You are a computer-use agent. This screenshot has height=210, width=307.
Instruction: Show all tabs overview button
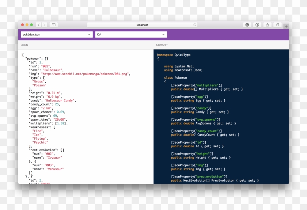(277, 25)
